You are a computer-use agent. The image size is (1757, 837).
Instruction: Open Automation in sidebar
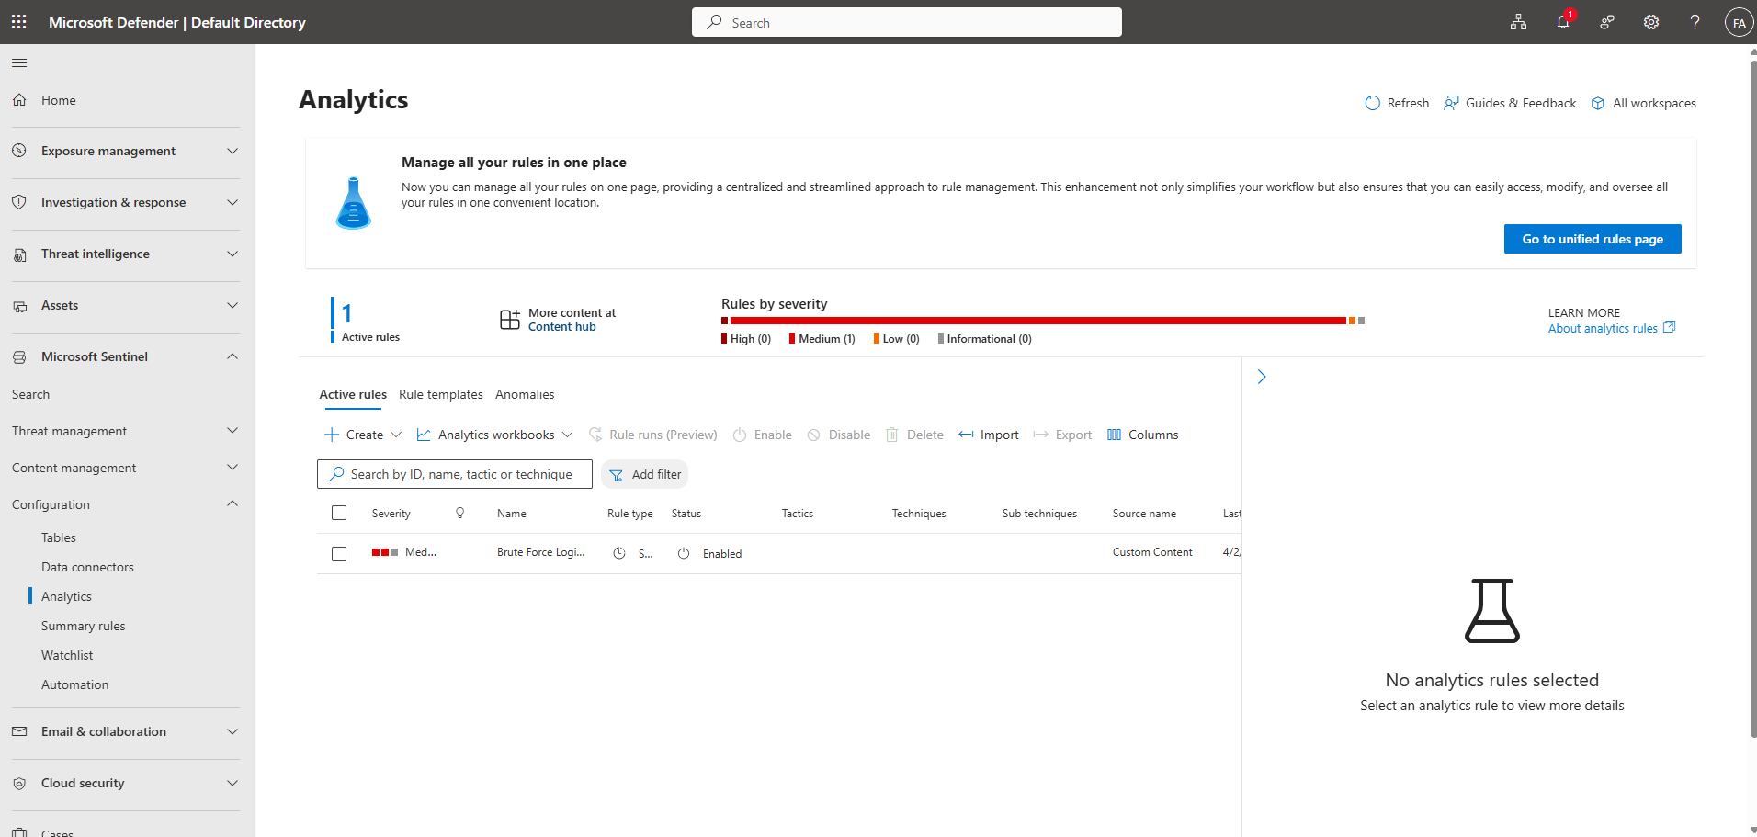coord(74,684)
